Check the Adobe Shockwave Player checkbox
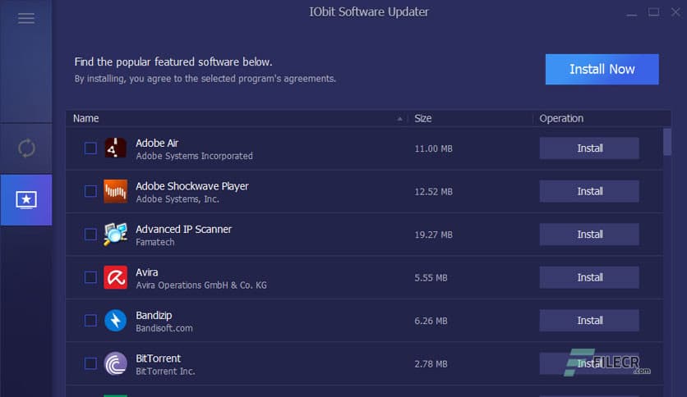The image size is (687, 397). [x=90, y=191]
